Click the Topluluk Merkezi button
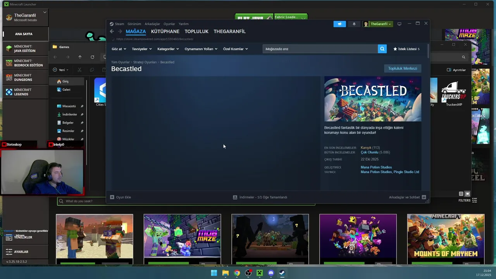This screenshot has height=279, width=496. 403,69
